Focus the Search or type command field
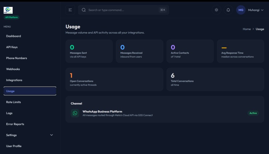269x154 pixels. click(123, 10)
